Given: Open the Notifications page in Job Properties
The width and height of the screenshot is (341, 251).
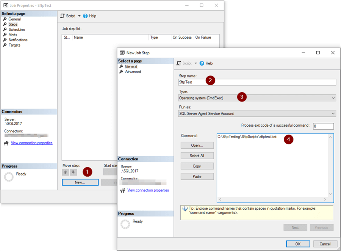Looking at the screenshot, I should pyautogui.click(x=18, y=40).
